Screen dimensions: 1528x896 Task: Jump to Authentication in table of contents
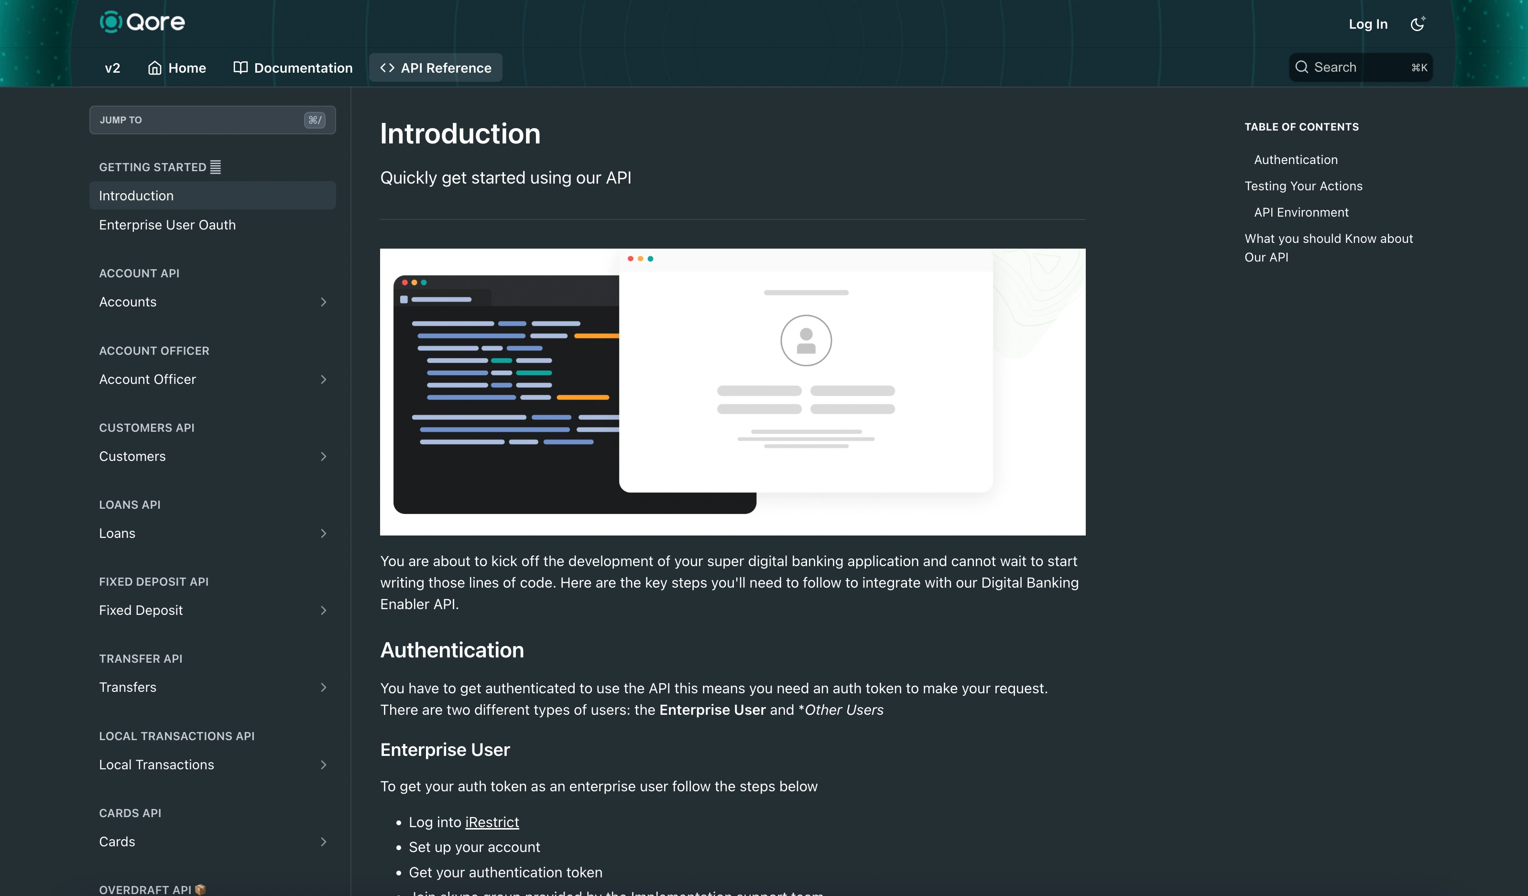[x=1295, y=160]
